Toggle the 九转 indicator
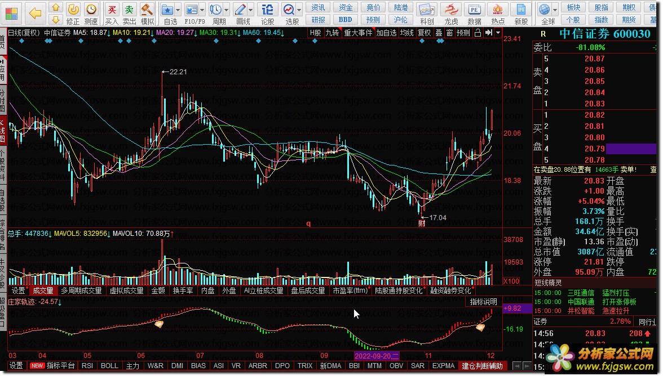The height and width of the screenshot is (376, 663). 332,33
